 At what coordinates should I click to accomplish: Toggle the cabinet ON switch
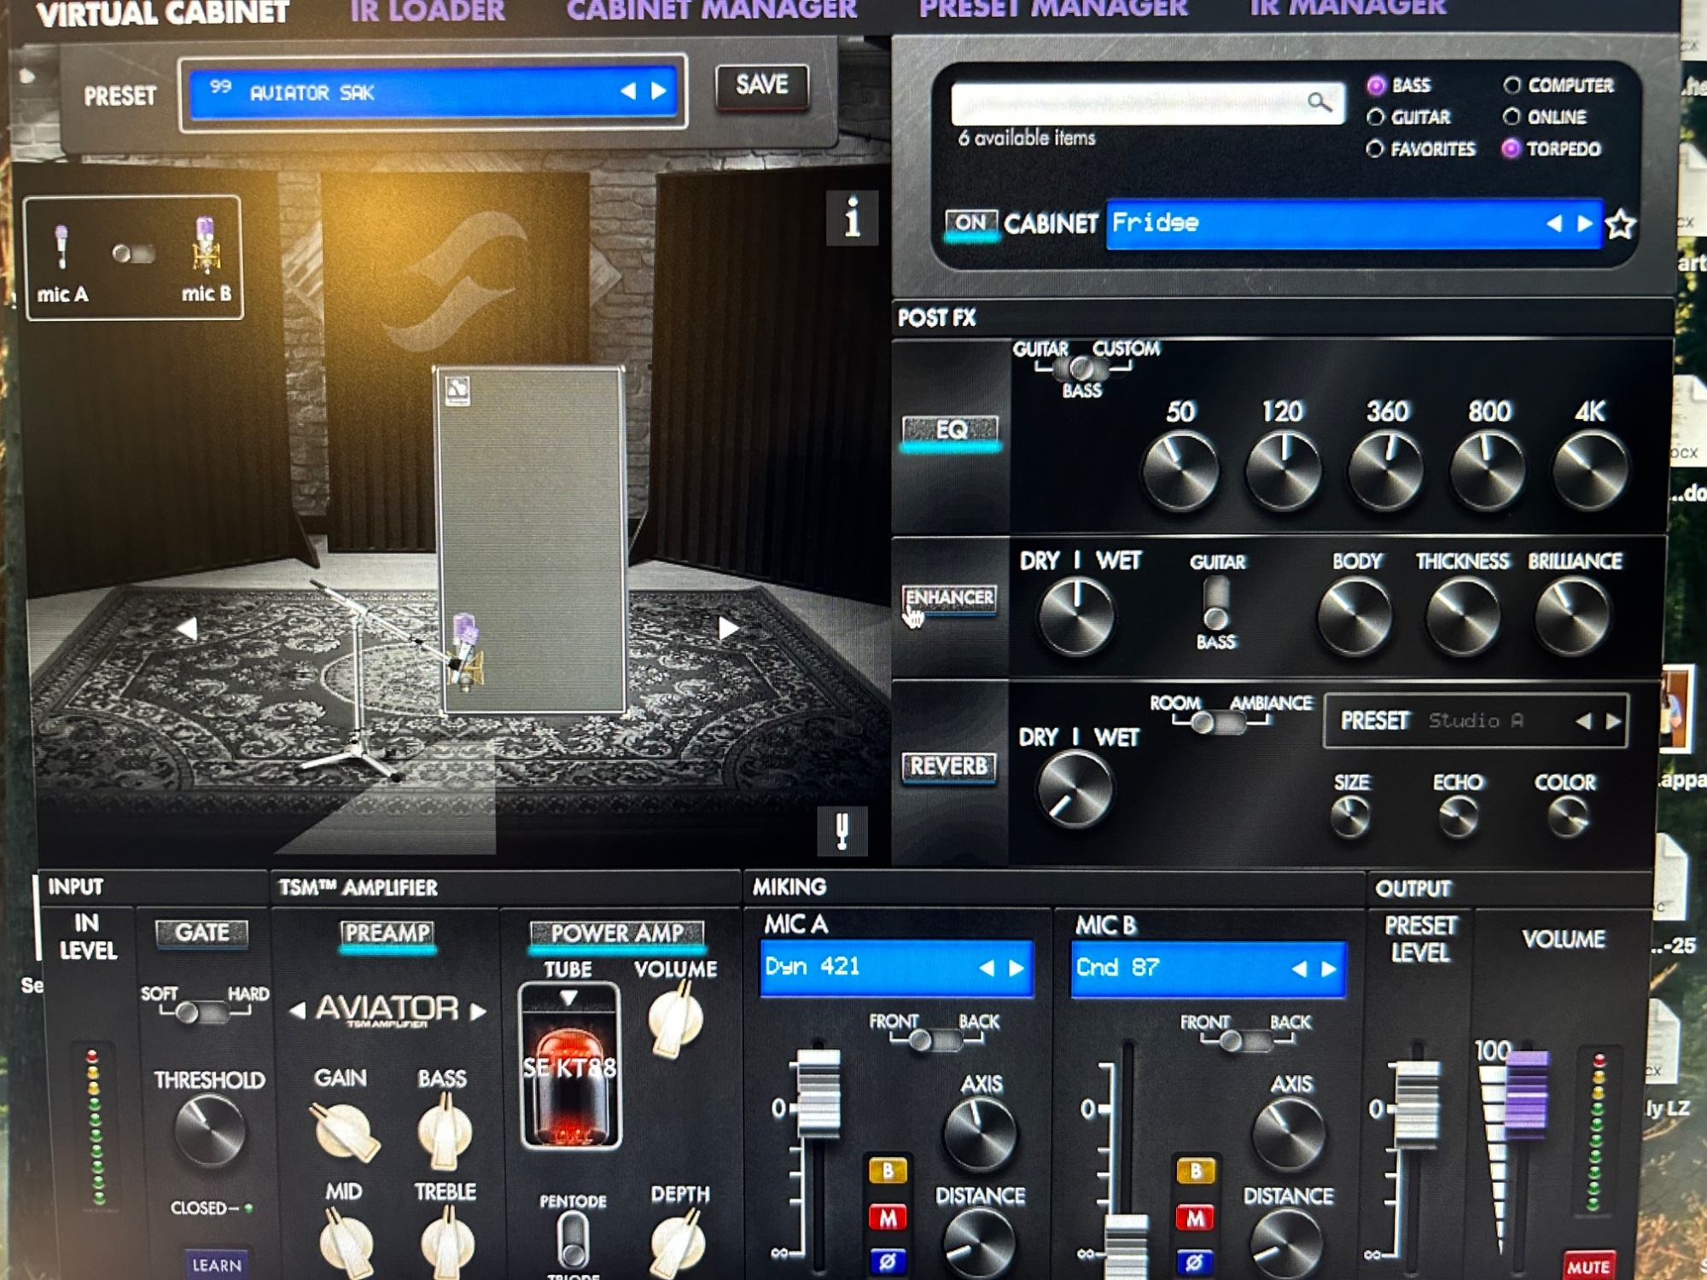(971, 224)
